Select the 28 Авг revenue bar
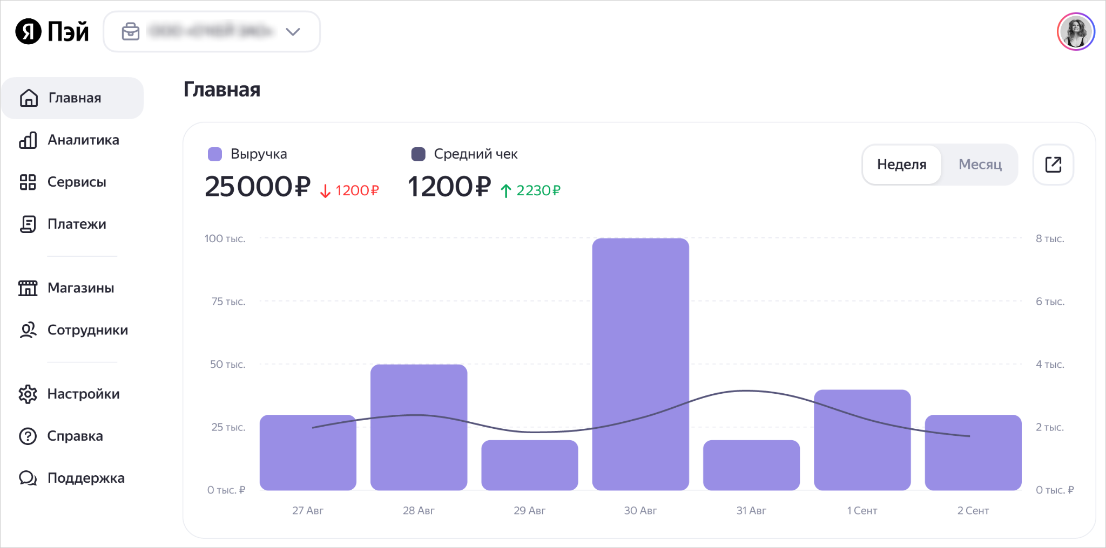The image size is (1106, 548). coord(419,427)
